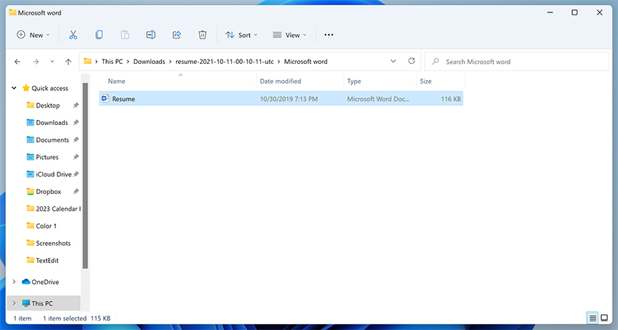Open Screenshots folder in sidebar
This screenshot has height=330, width=618.
pyautogui.click(x=53, y=244)
